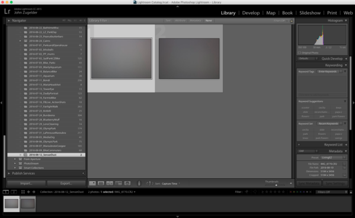The image size is (355, 218).
Task: Switch to Loupe view in the toolbar
Action: (x=101, y=184)
